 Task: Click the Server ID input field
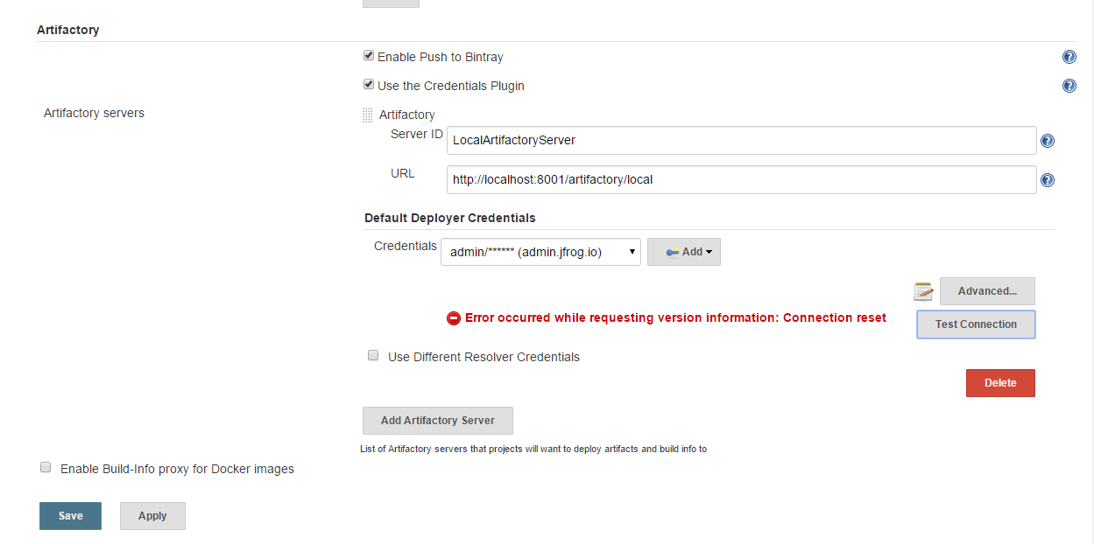(x=741, y=141)
